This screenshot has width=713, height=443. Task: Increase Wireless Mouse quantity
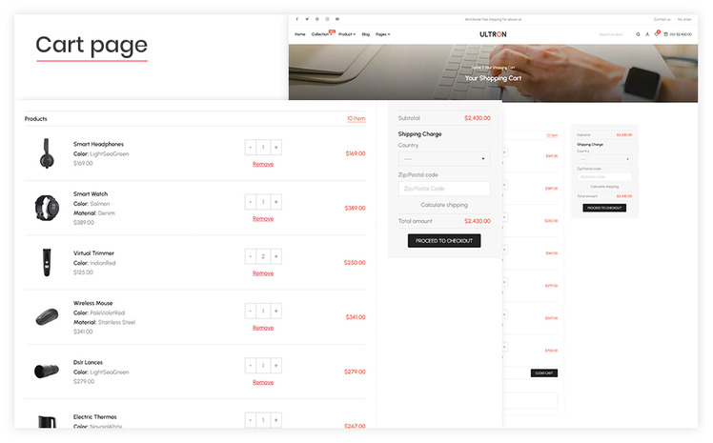pyautogui.click(x=276, y=311)
